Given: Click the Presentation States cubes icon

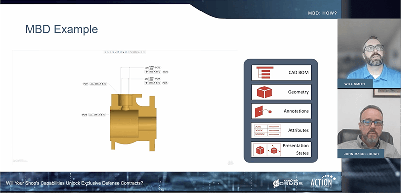Looking at the screenshot, I should [x=267, y=150].
